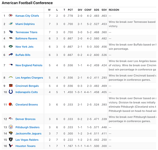158x150 pixels.
Task: Open the Denver Broncos team link
Action: pyautogui.click(x=25, y=119)
